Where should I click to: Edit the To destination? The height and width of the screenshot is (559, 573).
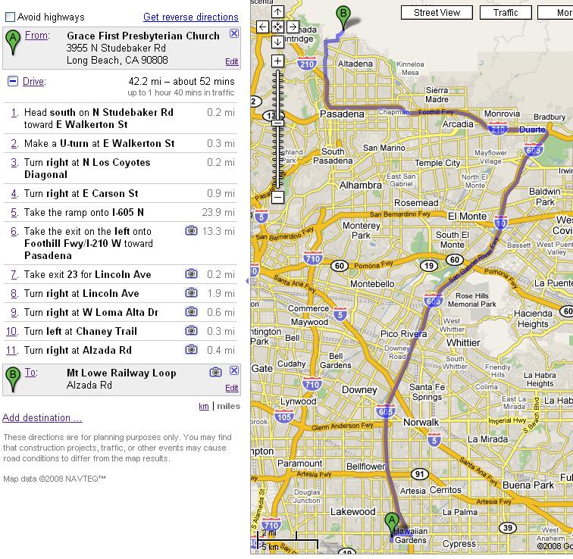[x=232, y=388]
